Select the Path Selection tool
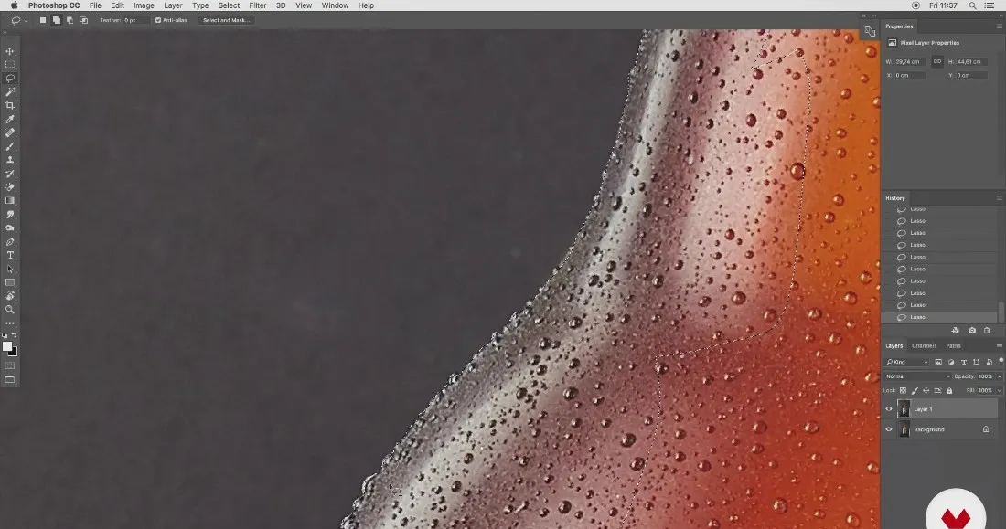The height and width of the screenshot is (529, 1006). pos(10,269)
